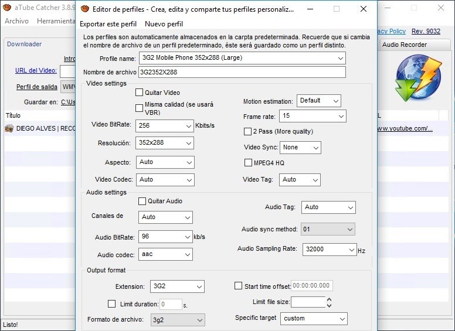This screenshot has height=331, width=455.
Task: Click the Nombre de archivo text field
Action: point(242,72)
